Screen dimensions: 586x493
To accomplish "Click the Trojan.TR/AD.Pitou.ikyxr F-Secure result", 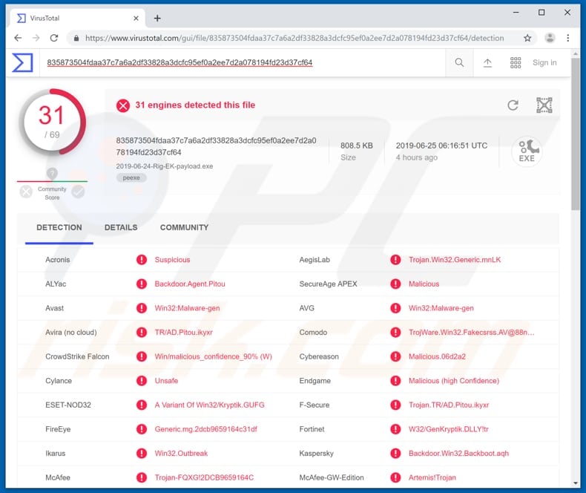I will [x=449, y=405].
